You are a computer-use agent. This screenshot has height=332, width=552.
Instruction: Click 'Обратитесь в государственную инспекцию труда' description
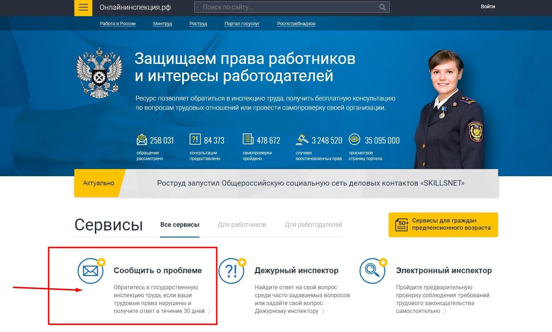pos(159,299)
